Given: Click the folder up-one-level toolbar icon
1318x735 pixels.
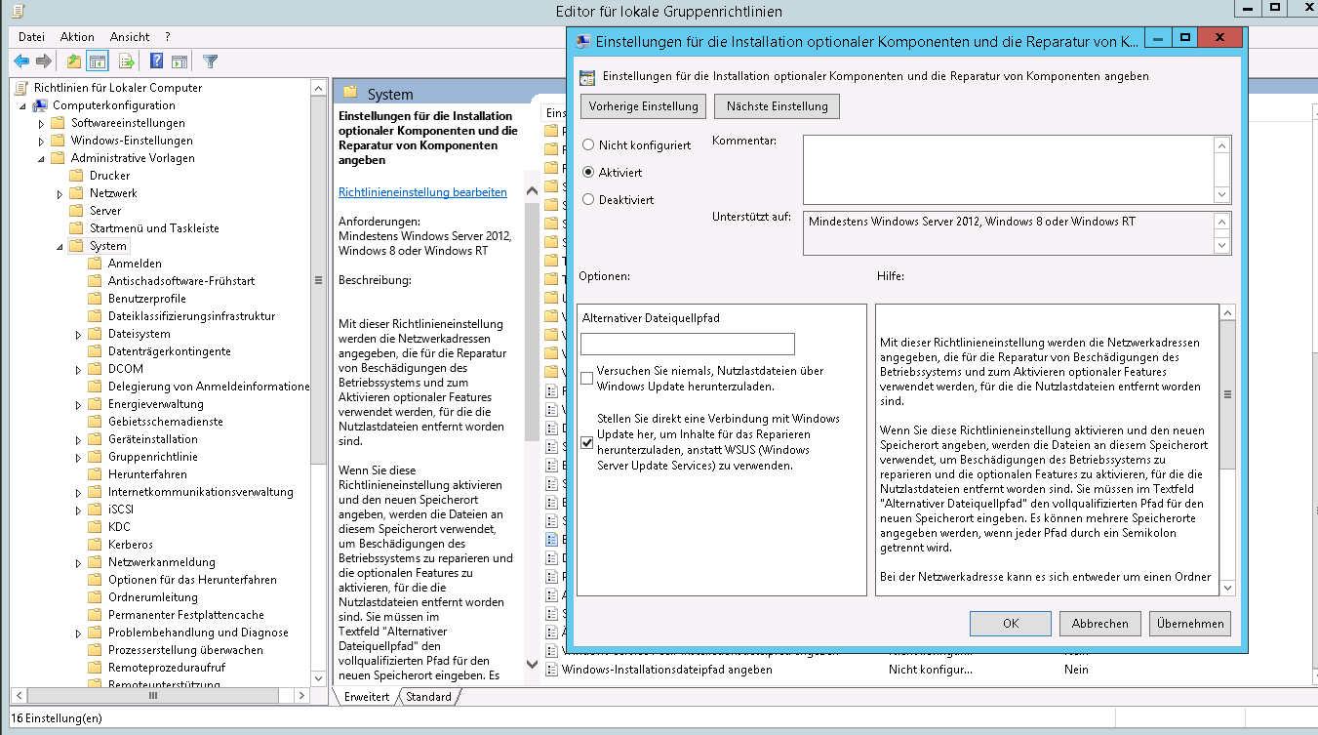Looking at the screenshot, I should pos(74,61).
